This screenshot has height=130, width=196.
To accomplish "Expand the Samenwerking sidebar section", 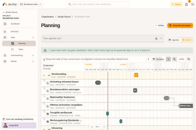I will point(19,55).
